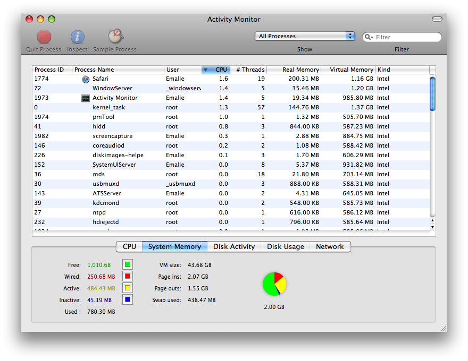Click the window resize grip corner
468x361 pixels.
(x=444, y=328)
